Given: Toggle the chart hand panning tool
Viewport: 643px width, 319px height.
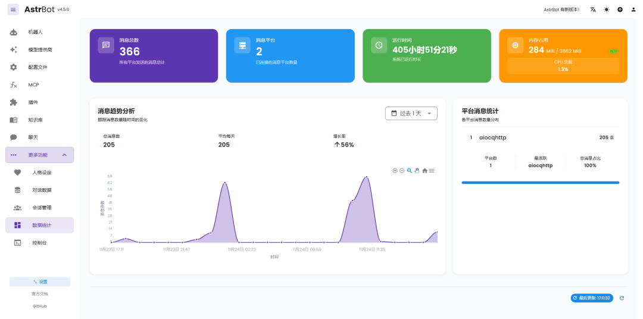Looking at the screenshot, I should point(417,171).
